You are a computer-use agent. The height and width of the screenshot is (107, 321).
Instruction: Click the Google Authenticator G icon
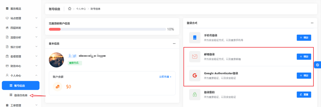click(x=195, y=76)
